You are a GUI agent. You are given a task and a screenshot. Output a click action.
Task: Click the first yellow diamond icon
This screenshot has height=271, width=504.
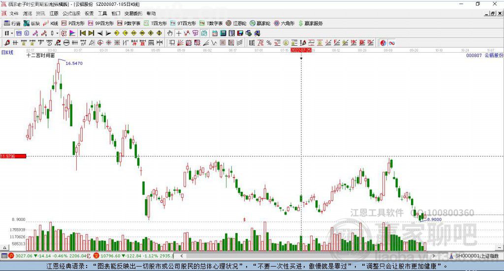117,33
